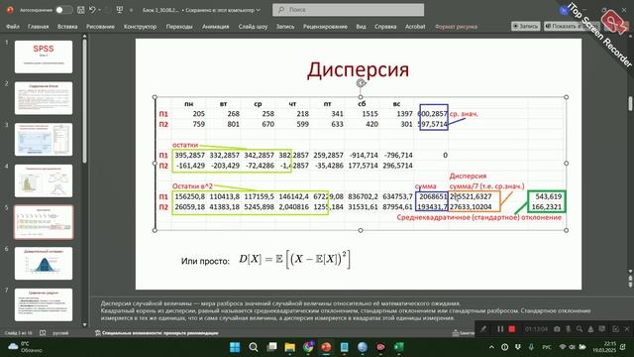Click the PowerPoint taskbar icon
The height and width of the screenshot is (357, 634).
pyautogui.click(x=326, y=347)
